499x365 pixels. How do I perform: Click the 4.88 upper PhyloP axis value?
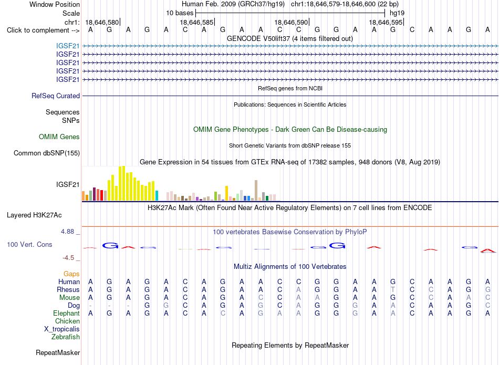pyautogui.click(x=67, y=232)
